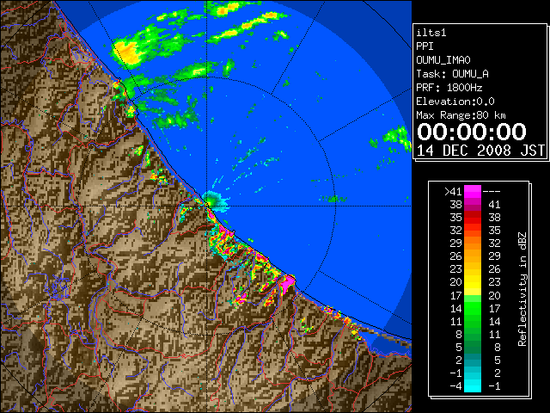Viewport: 550px width, 413px height.
Task: Click the large magenta echo on the coastline
Action: coord(289,282)
